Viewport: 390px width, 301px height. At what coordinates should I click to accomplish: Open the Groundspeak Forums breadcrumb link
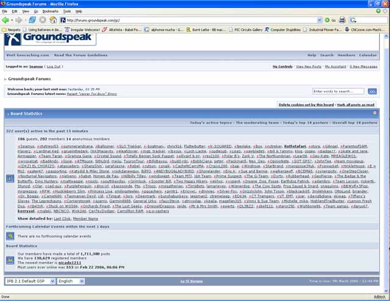pos(29,79)
